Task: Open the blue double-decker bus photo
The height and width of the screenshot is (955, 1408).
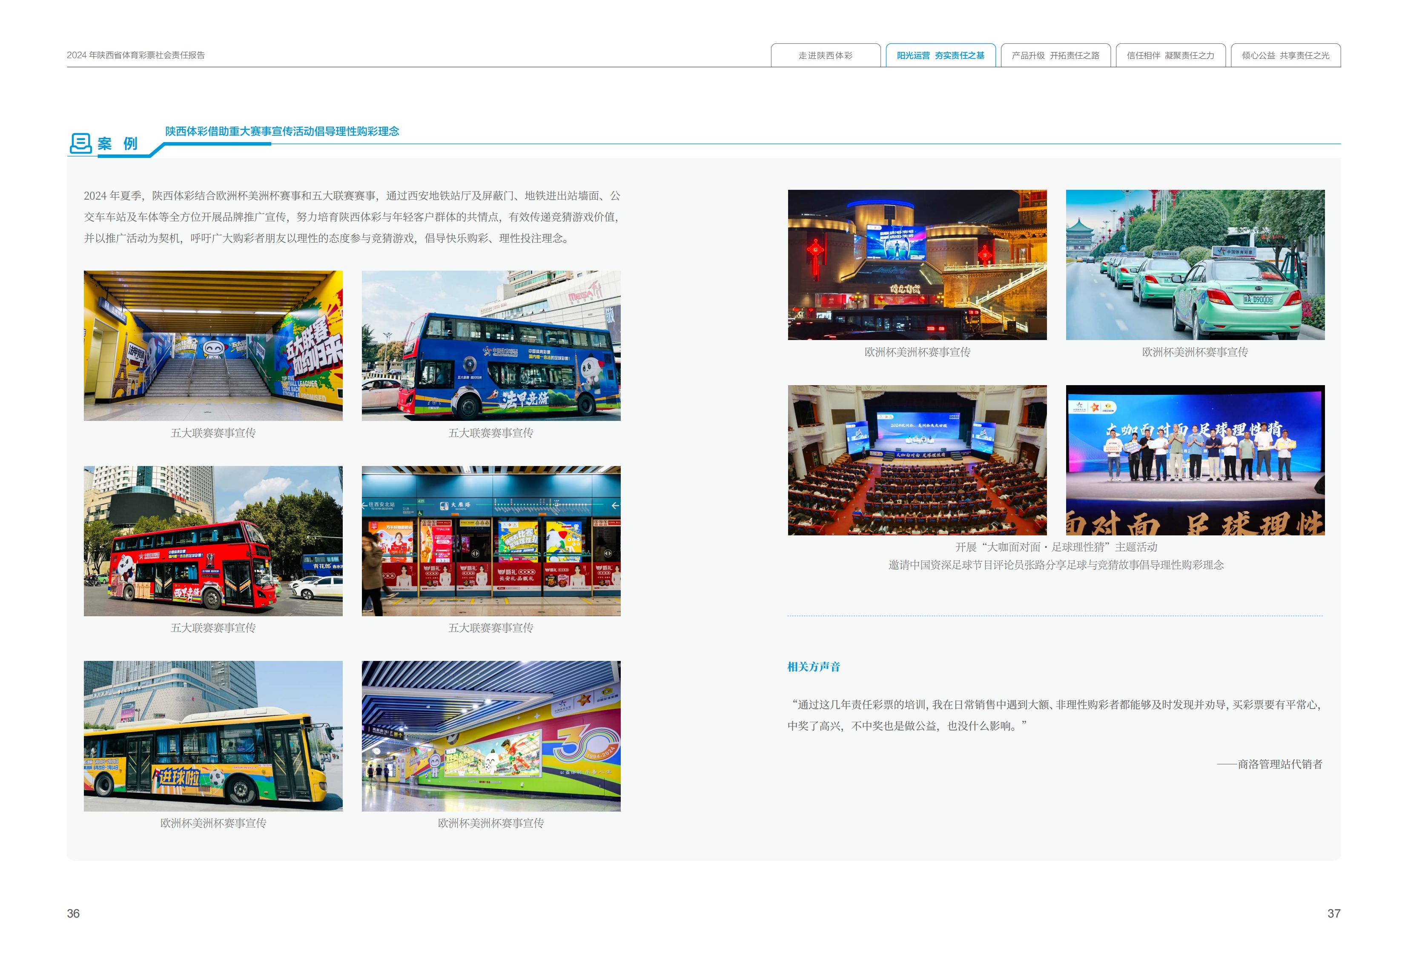Action: point(491,346)
